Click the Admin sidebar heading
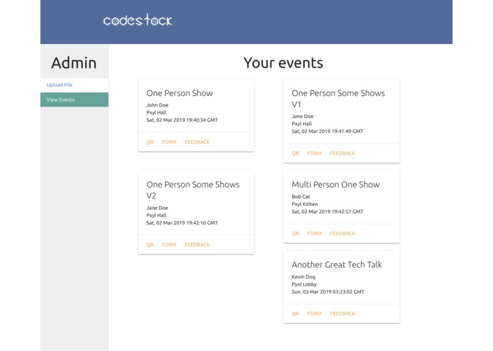The height and width of the screenshot is (351, 493). click(x=74, y=63)
